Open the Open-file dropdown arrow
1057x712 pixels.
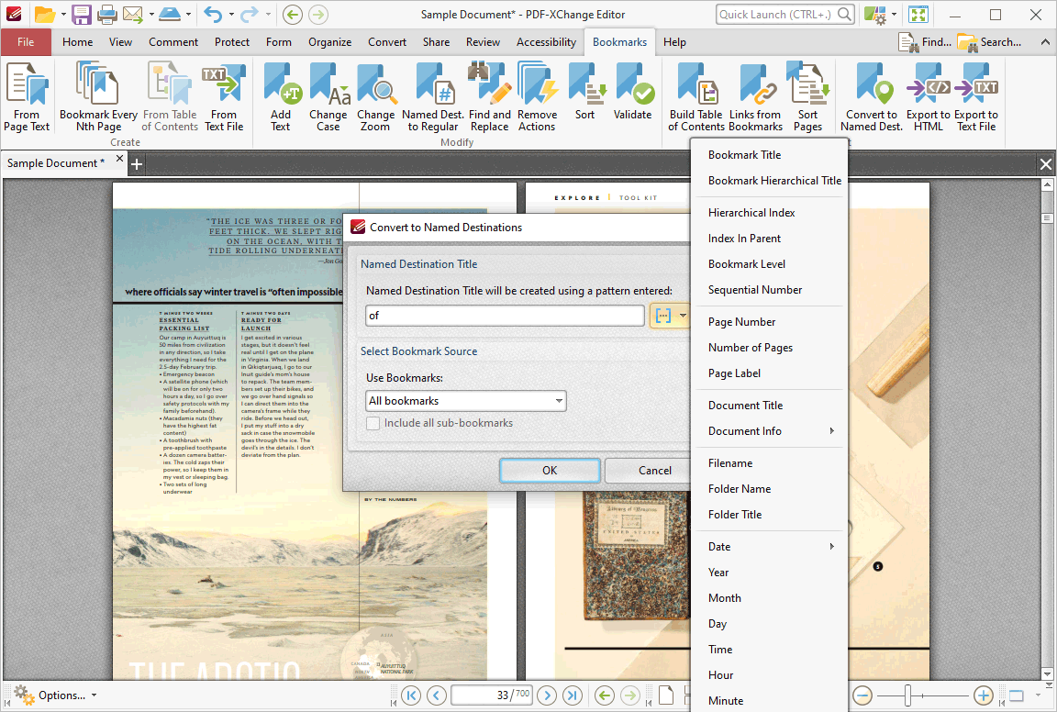point(62,14)
